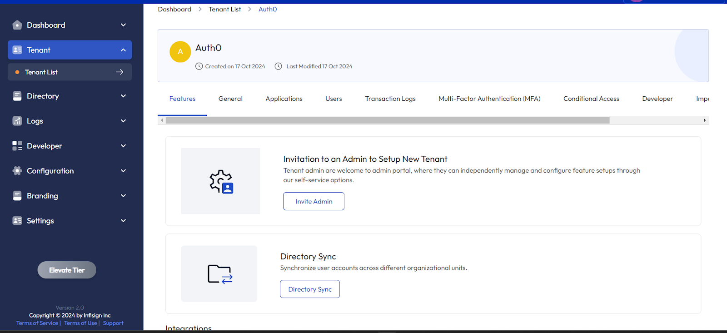Click the Version 2.0 text

pos(70,308)
